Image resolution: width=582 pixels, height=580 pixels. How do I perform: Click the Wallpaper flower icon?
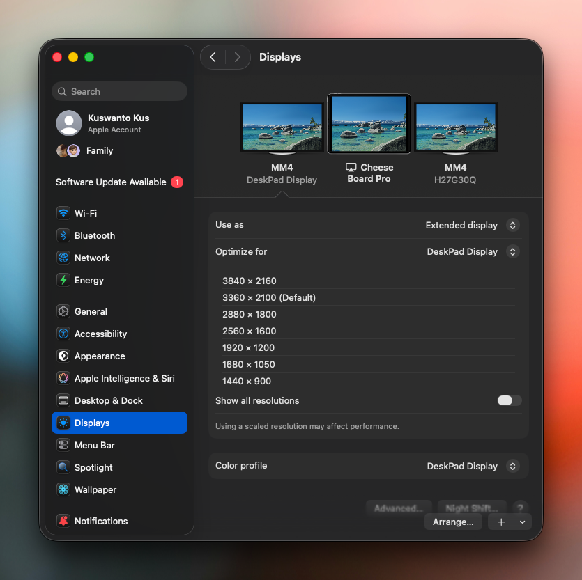click(63, 489)
